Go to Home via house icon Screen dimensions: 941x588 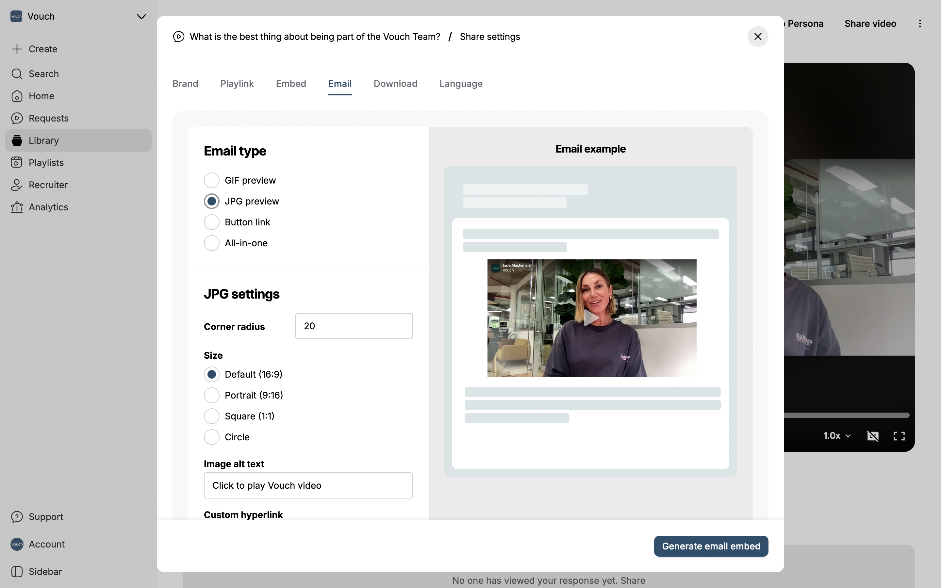click(x=17, y=96)
